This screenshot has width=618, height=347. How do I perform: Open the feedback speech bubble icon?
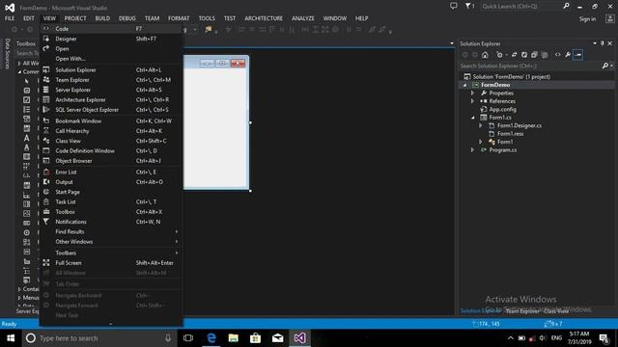coord(454,6)
